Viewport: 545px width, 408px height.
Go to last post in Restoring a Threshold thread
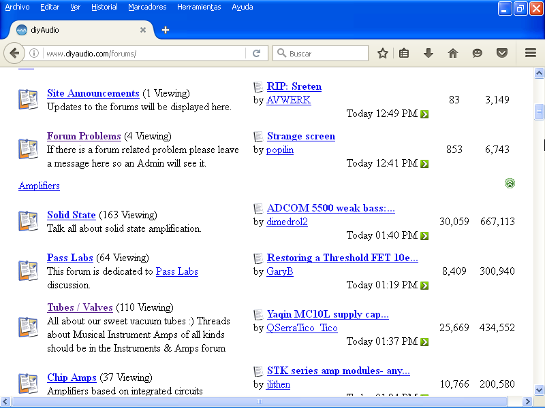click(424, 286)
